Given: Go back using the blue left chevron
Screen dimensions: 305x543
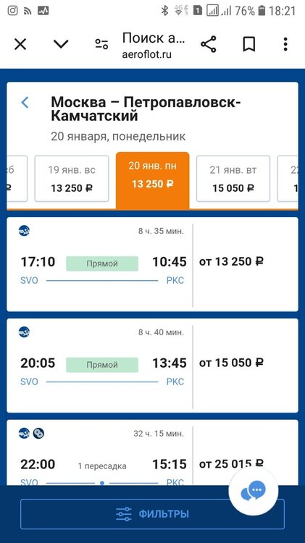Looking at the screenshot, I should 25,103.
